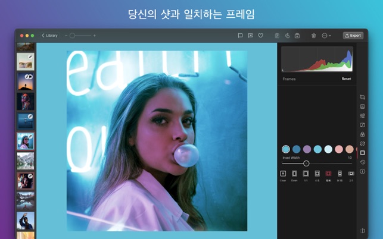
Task: Open the circular selective tool above the Frames icon
Action: click(363, 143)
